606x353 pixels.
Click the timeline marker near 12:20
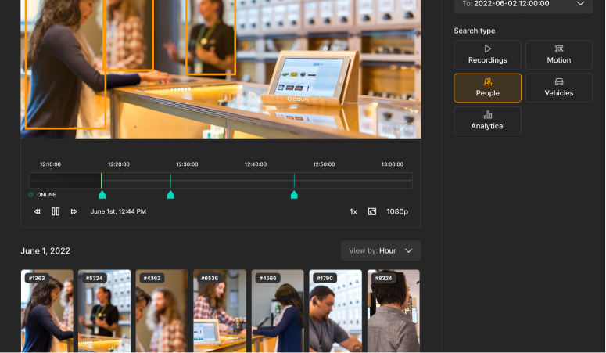click(102, 195)
